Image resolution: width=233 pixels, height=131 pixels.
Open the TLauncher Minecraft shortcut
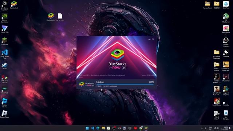click(4, 41)
